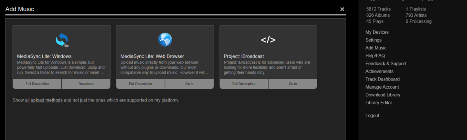The width and height of the screenshot is (467, 140).
Task: Open Settings in the sidebar menu
Action: [373, 40]
